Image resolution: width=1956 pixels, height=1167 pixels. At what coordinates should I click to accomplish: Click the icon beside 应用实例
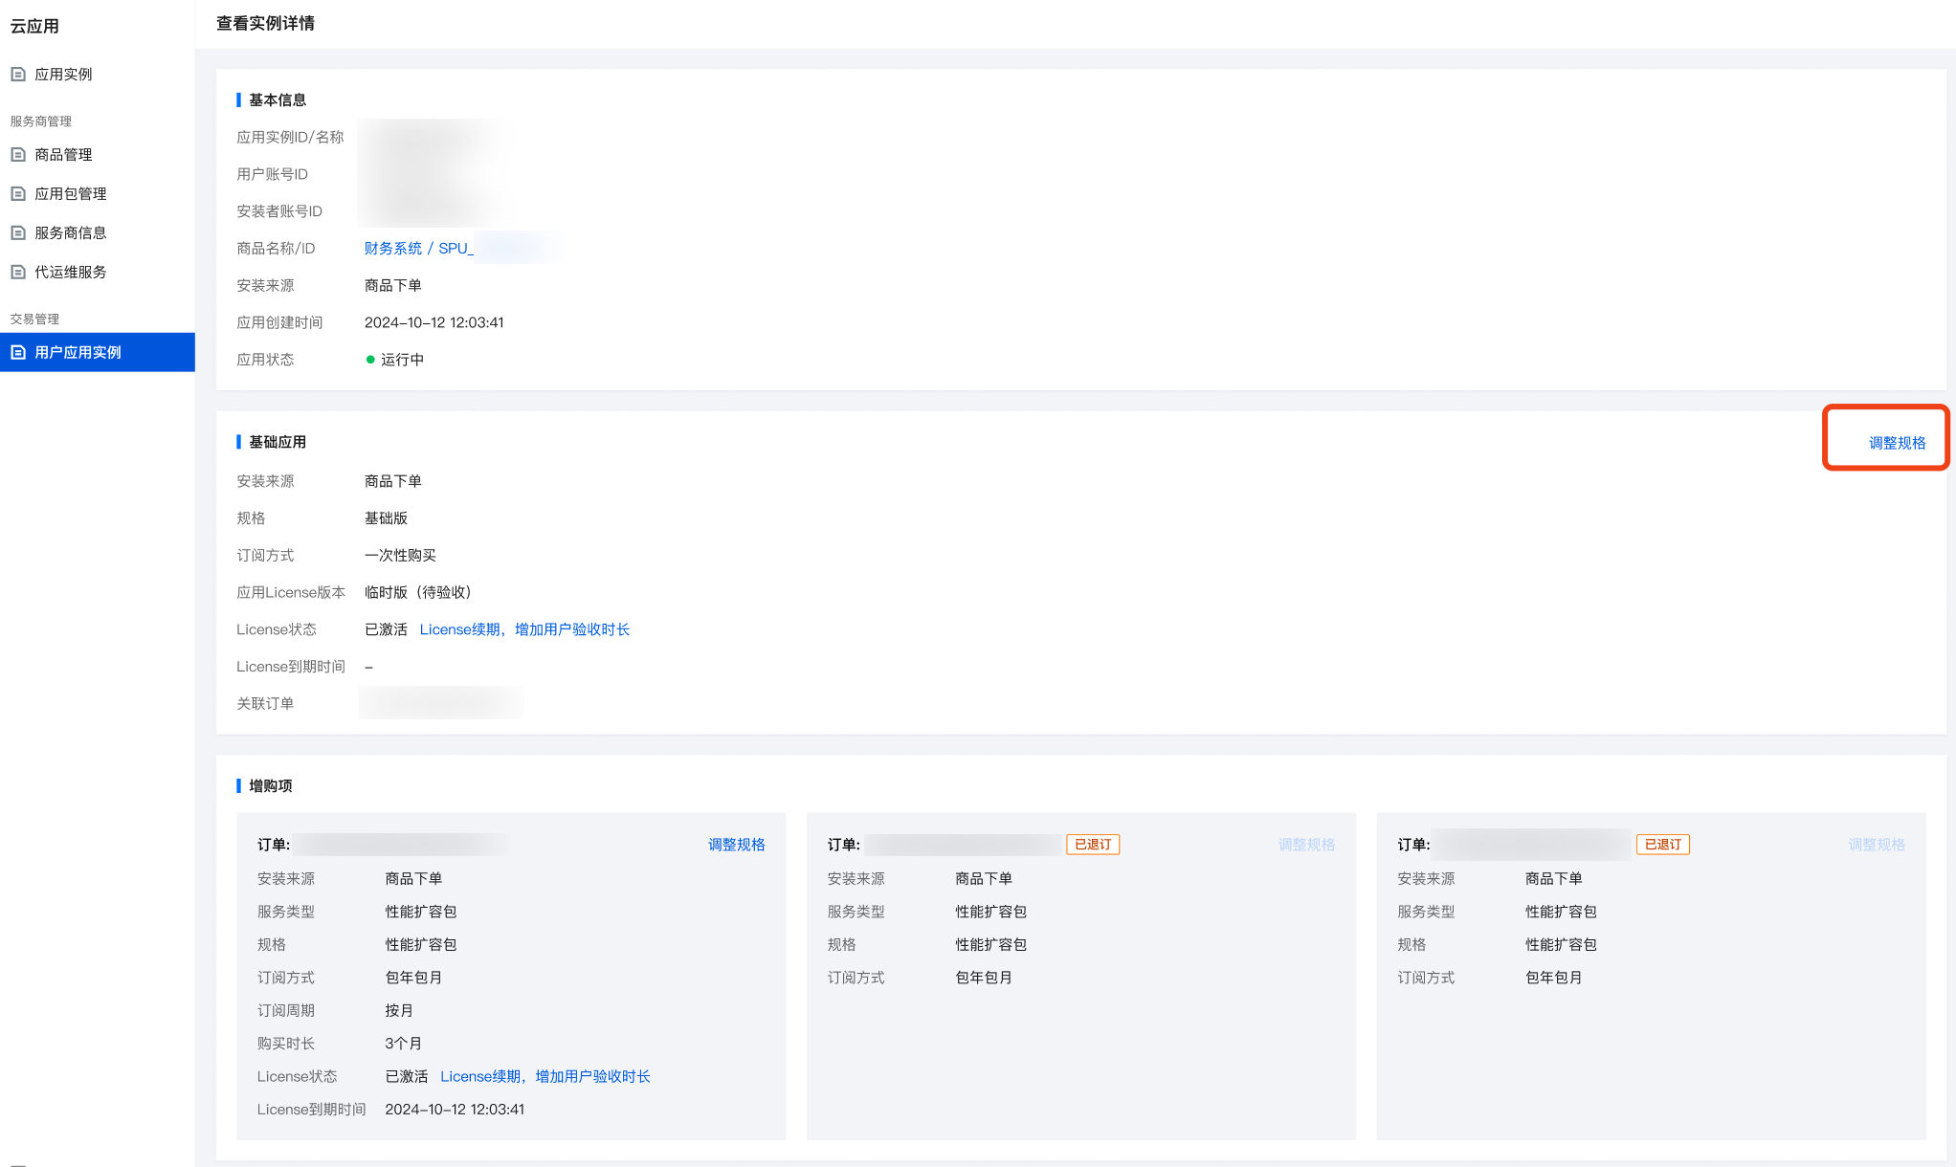[18, 74]
